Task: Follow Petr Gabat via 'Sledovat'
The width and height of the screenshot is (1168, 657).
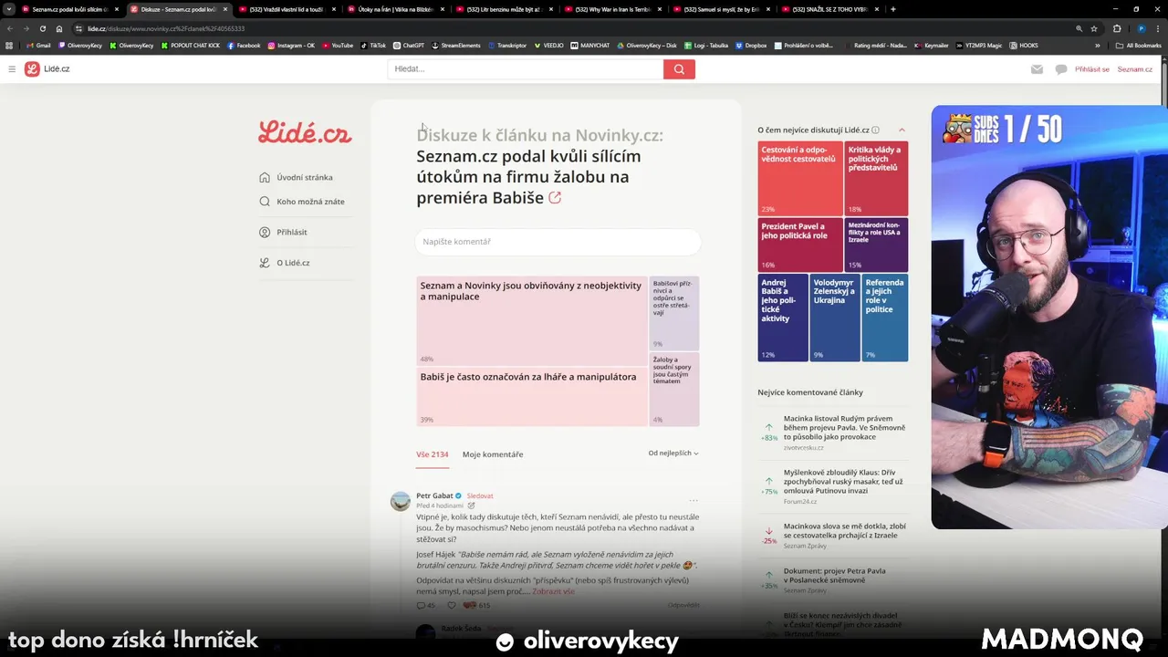Action: point(480,496)
